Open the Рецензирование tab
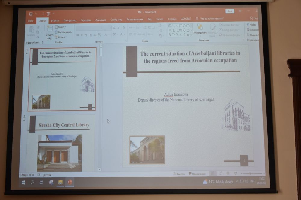This screenshot has width=301, height=200. coord(135,19)
